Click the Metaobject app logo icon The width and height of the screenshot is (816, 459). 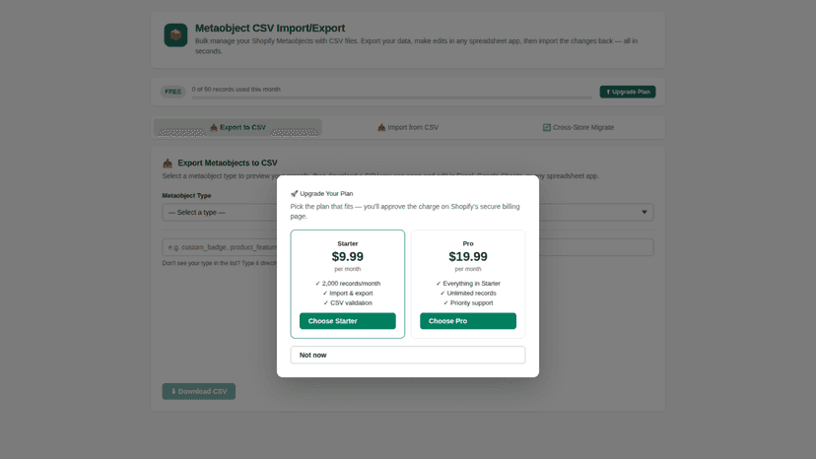tap(175, 34)
